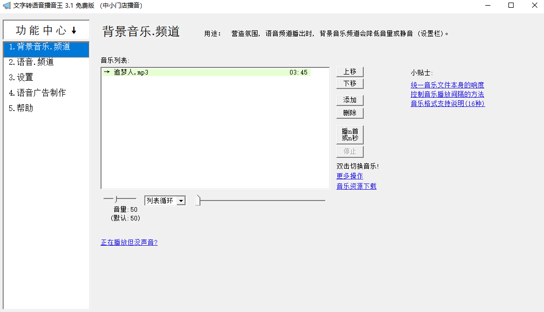Image resolution: width=544 pixels, height=312 pixels.
Task: Move the selected song up with 上移
Action: tap(350, 71)
